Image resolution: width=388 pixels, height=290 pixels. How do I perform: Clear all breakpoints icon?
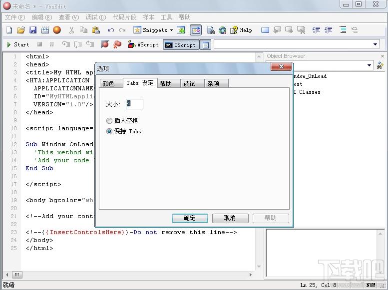(x=117, y=44)
